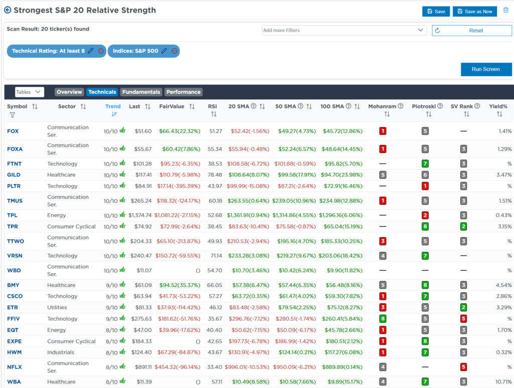Remove the Indices: S&P 500 filter
Image resolution: width=514 pixels, height=388 pixels.
tap(175, 51)
